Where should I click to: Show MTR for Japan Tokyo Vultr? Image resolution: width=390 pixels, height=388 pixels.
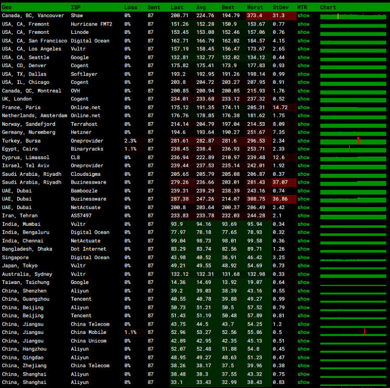click(x=304, y=265)
